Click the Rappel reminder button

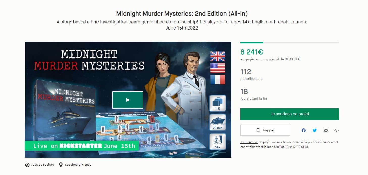pos(265,130)
